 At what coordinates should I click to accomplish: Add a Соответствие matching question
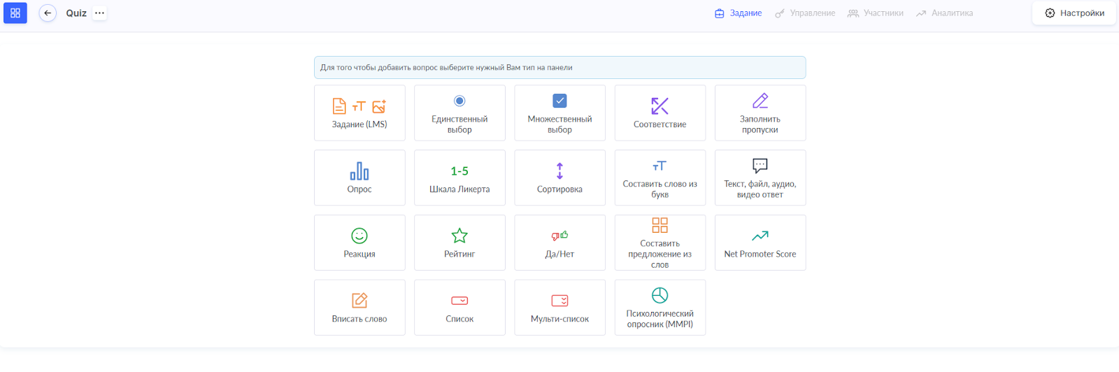click(660, 113)
